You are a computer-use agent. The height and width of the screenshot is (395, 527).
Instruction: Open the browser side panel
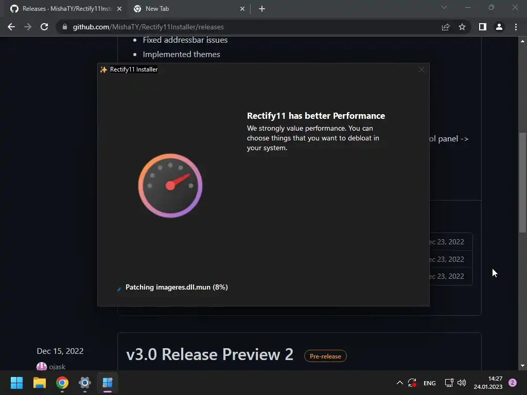coord(483,27)
